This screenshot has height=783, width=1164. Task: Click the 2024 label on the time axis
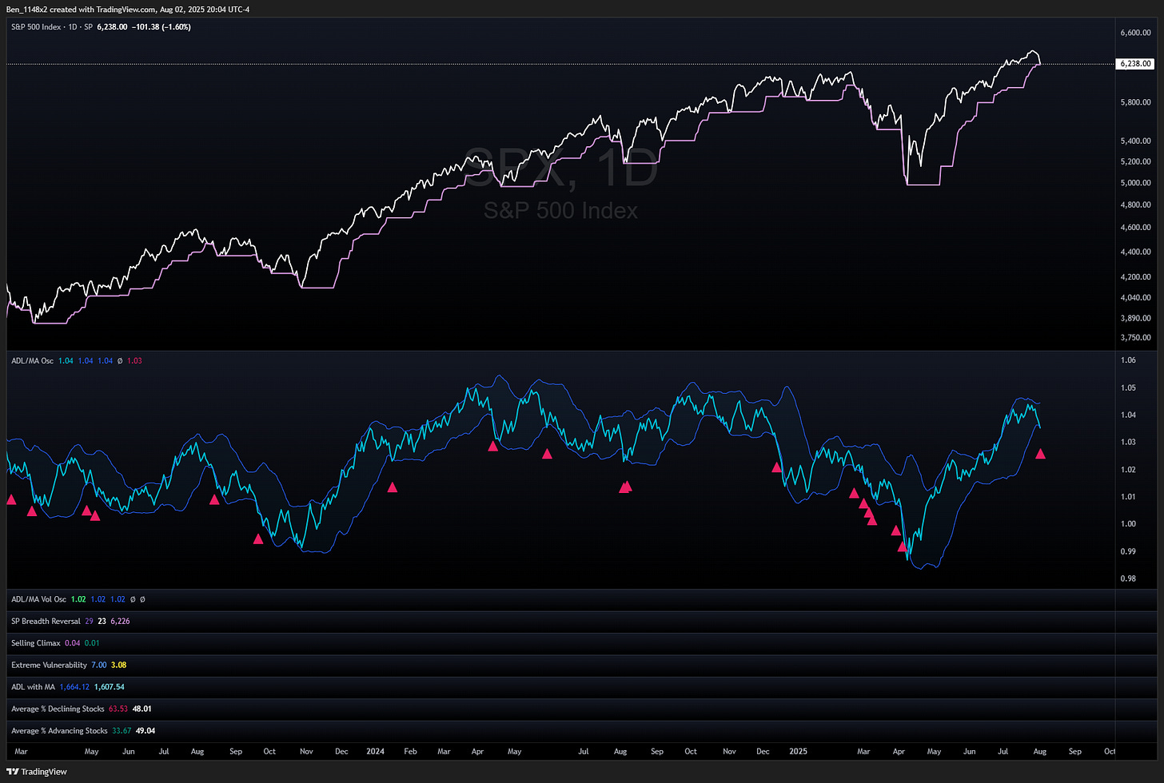coord(375,752)
